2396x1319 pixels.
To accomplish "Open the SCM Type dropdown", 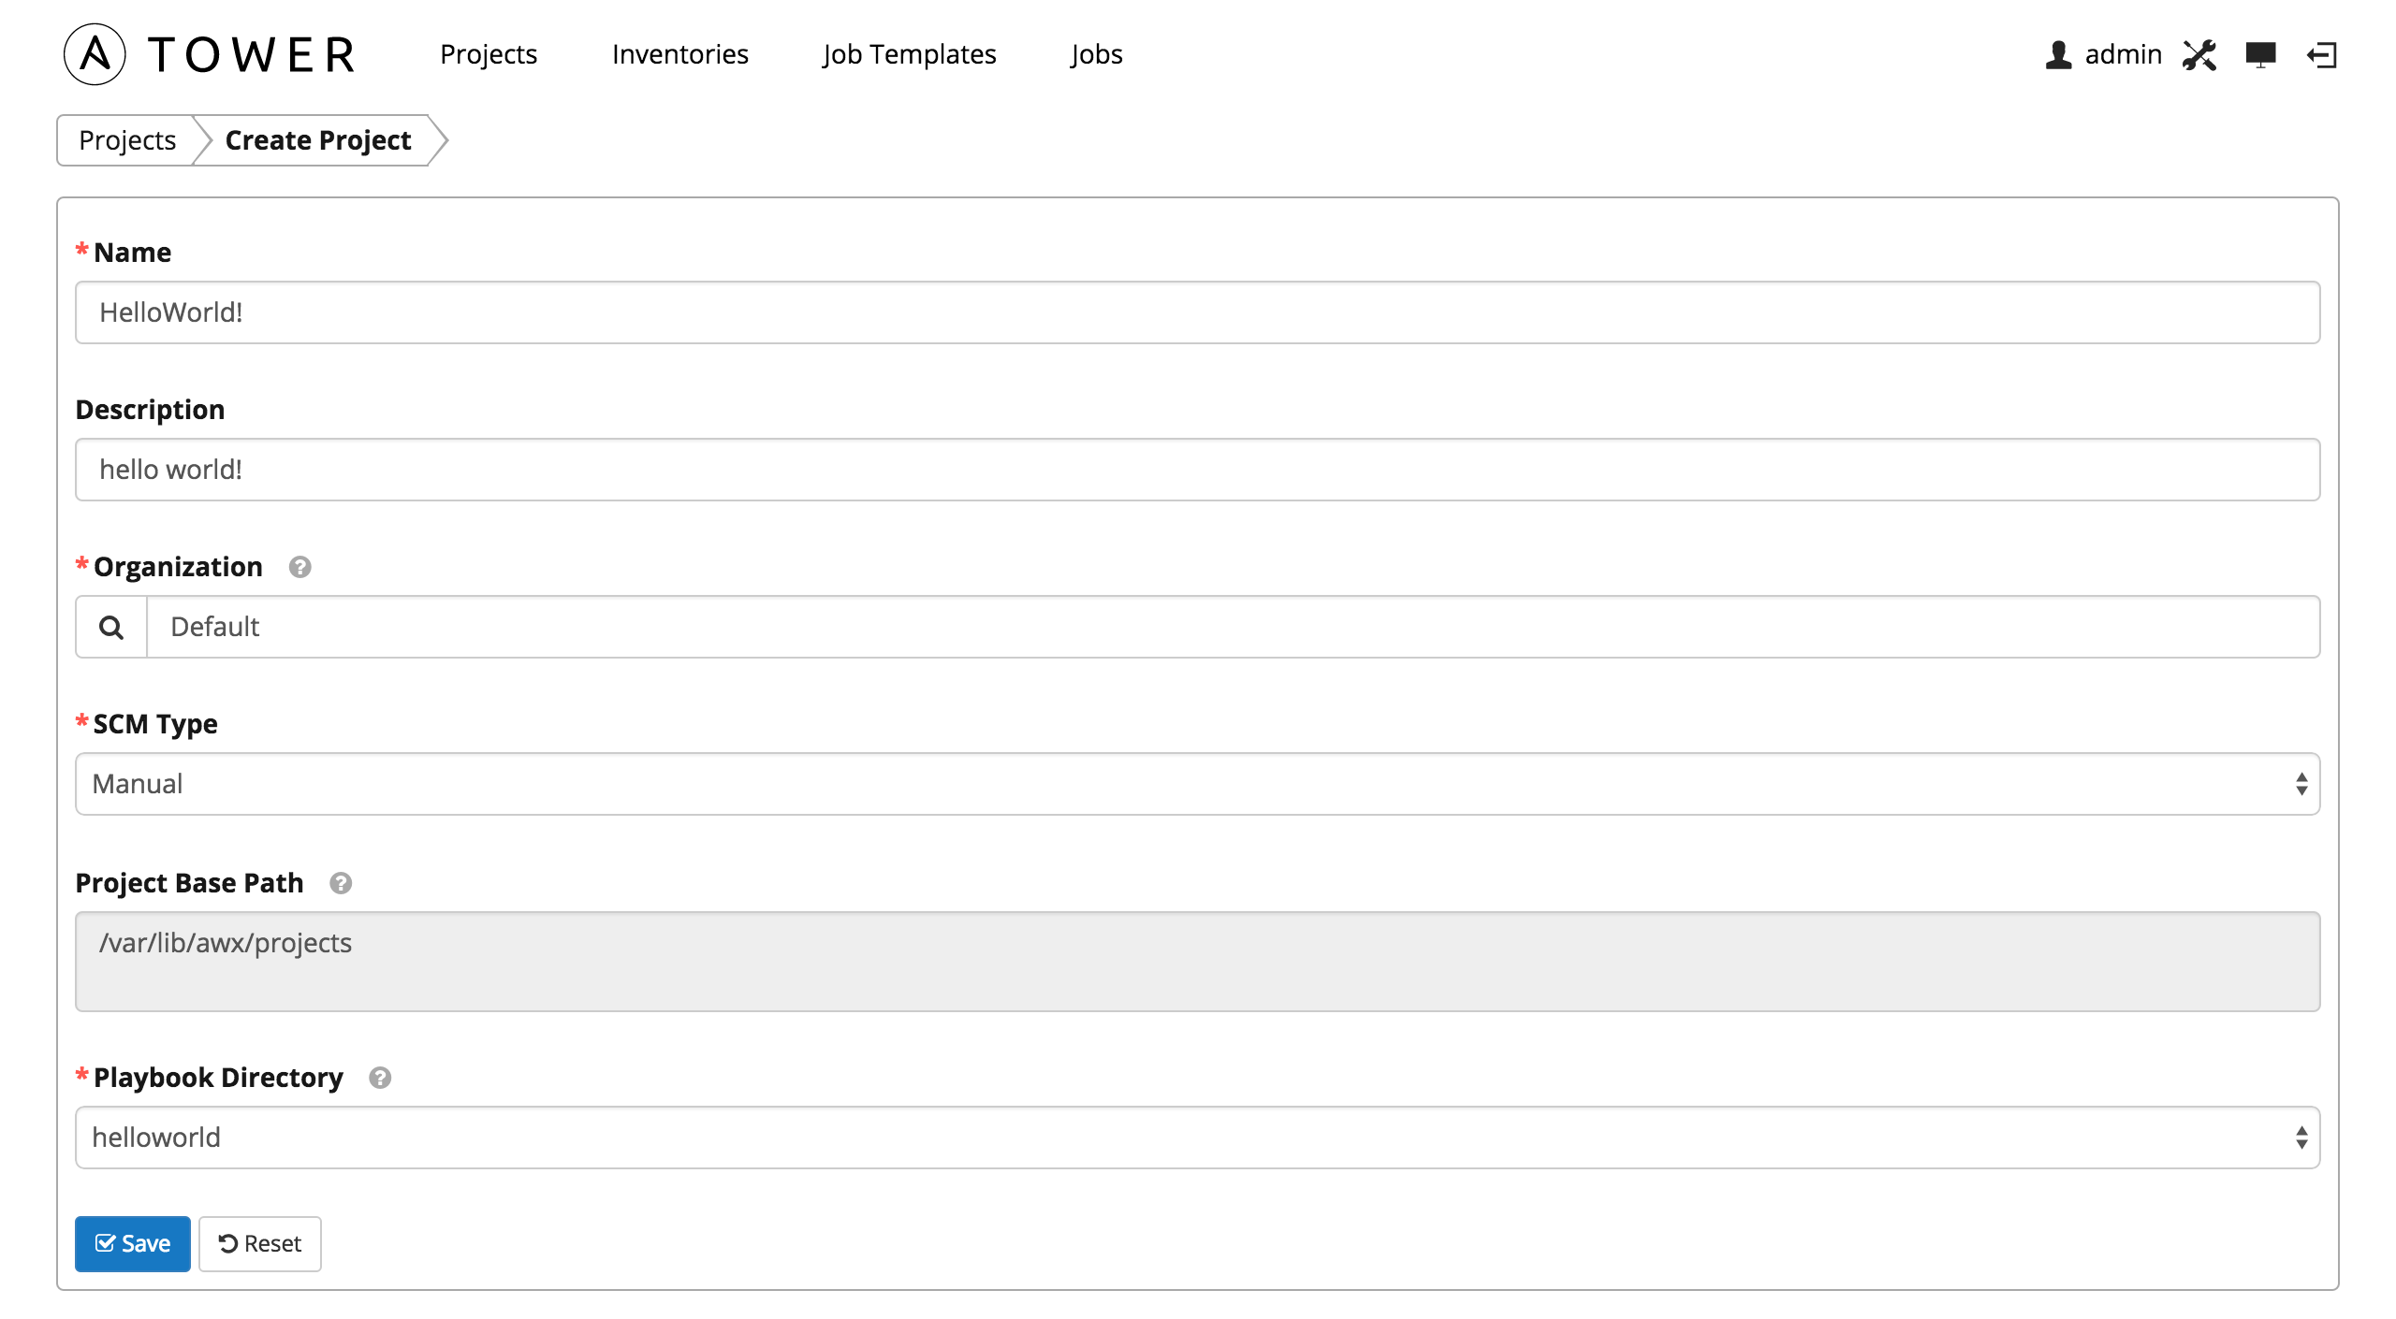I will point(1196,784).
